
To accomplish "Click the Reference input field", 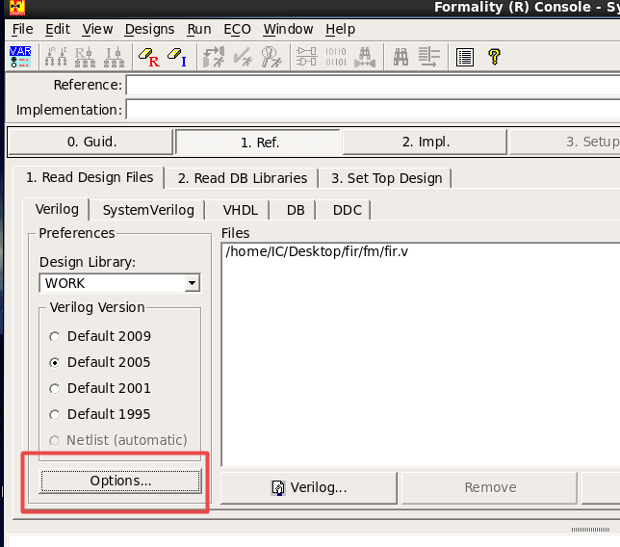I will point(372,86).
